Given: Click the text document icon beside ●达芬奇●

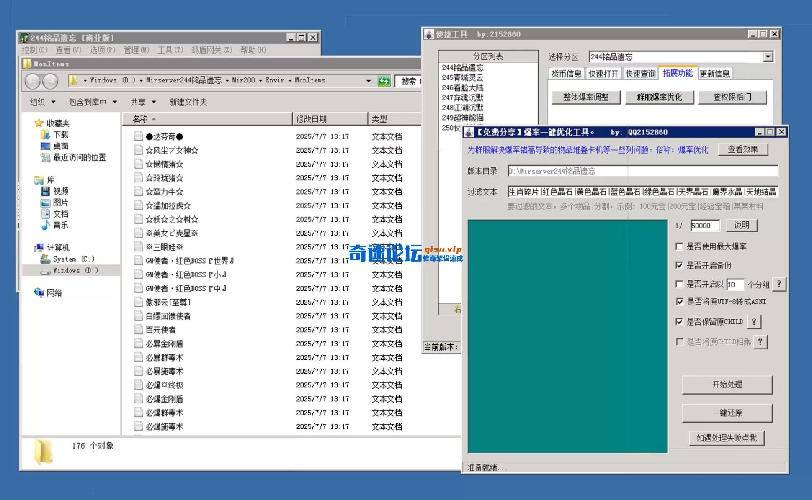Looking at the screenshot, I should click(138, 136).
